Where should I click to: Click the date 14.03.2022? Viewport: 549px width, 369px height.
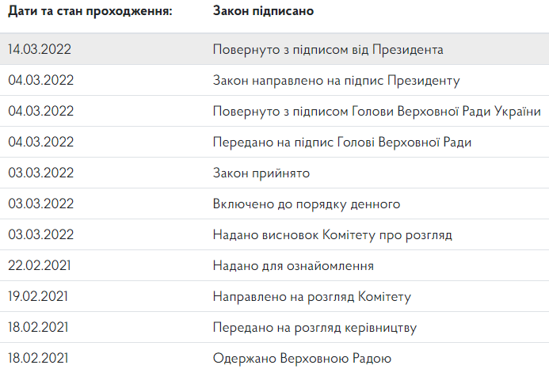pyautogui.click(x=40, y=49)
